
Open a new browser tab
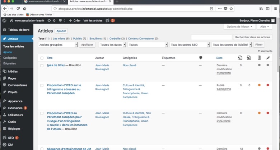(x=117, y=1)
